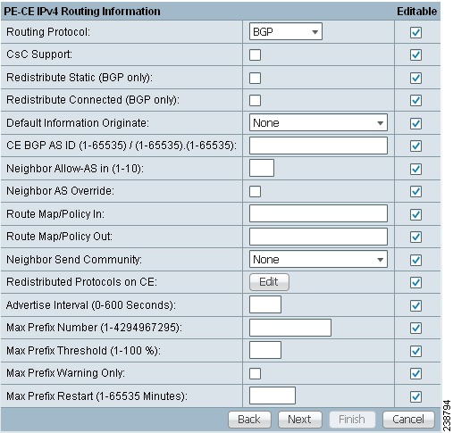The width and height of the screenshot is (453, 433).
Task: Open the Neighbor Send Community dropdown
Action: (318, 259)
